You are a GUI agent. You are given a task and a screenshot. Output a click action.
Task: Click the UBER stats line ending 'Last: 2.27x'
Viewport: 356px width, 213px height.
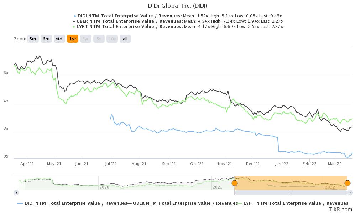tap(180, 21)
